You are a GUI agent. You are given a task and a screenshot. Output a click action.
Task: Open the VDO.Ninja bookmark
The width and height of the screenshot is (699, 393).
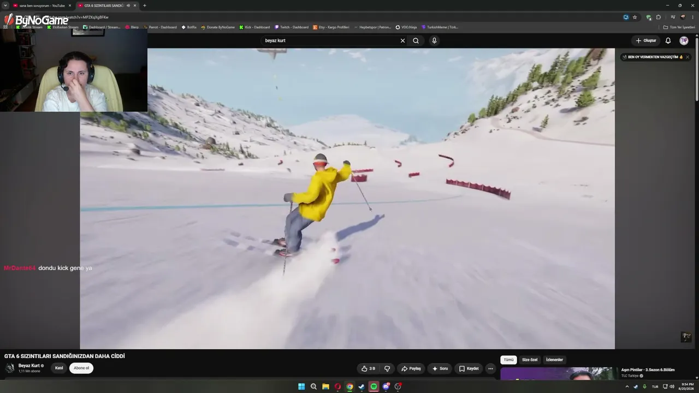[406, 27]
